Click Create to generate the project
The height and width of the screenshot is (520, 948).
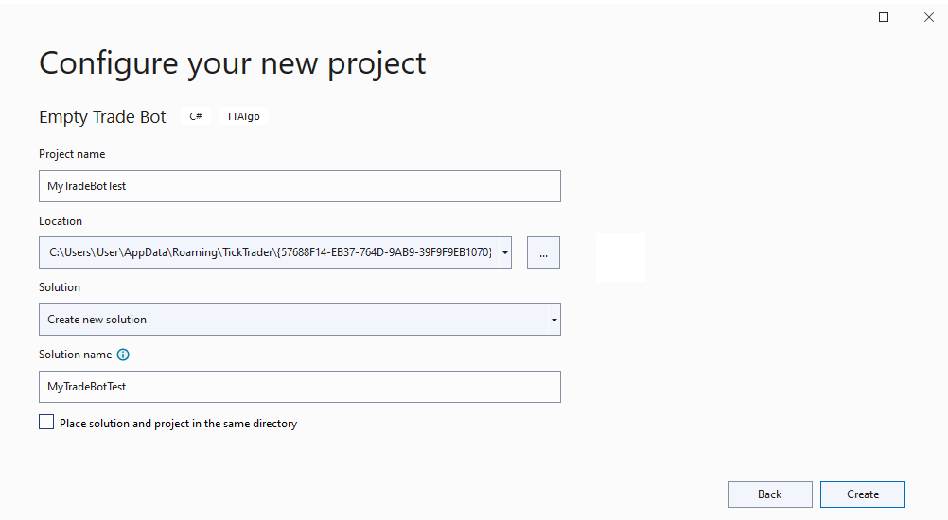pos(863,494)
